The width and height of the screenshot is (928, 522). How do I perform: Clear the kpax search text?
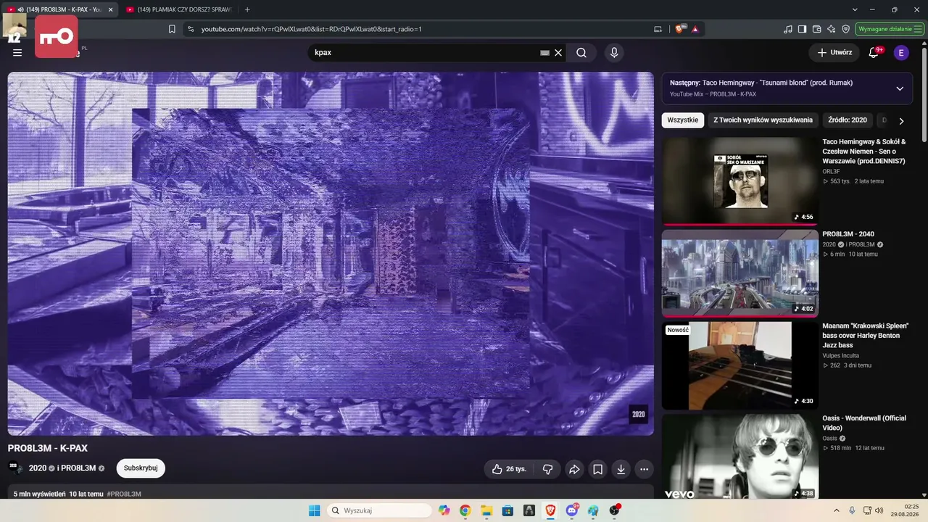pos(558,52)
